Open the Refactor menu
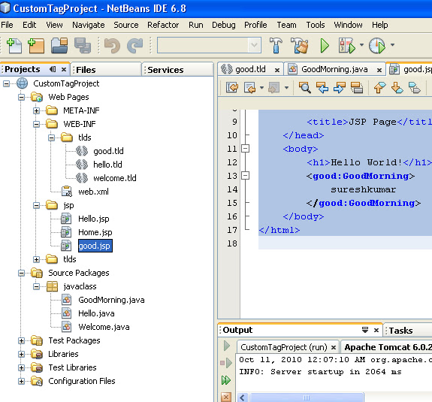 163,25
